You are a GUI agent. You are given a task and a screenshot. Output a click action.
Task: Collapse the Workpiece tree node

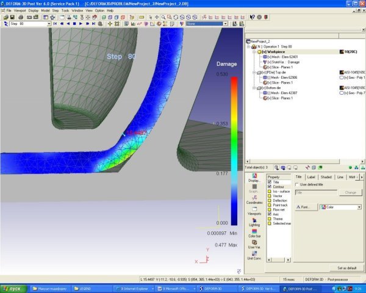click(254, 52)
